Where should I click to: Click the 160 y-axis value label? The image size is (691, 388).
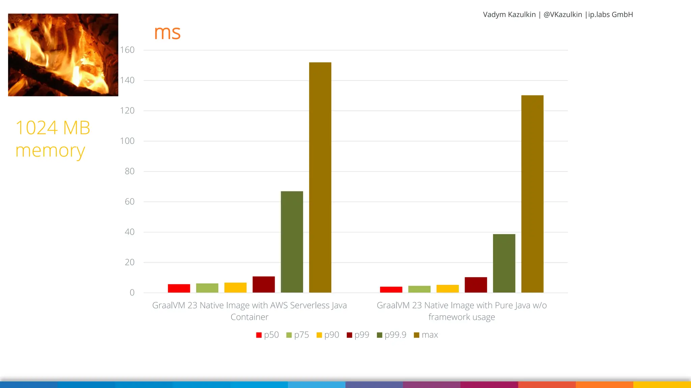(127, 50)
